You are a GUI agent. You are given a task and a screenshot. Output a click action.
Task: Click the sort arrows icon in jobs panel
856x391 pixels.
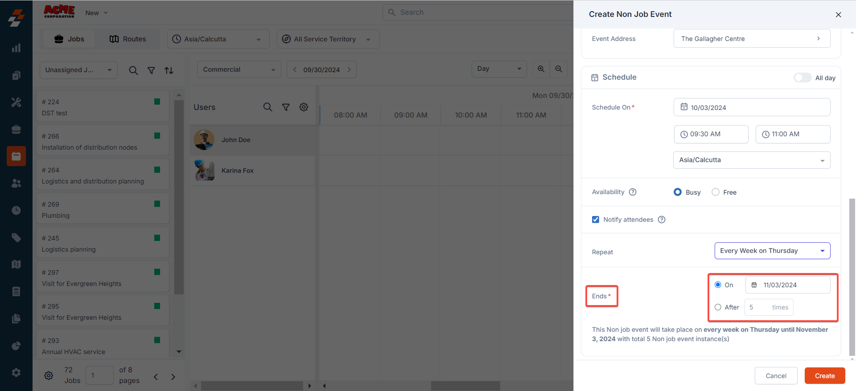coord(169,70)
